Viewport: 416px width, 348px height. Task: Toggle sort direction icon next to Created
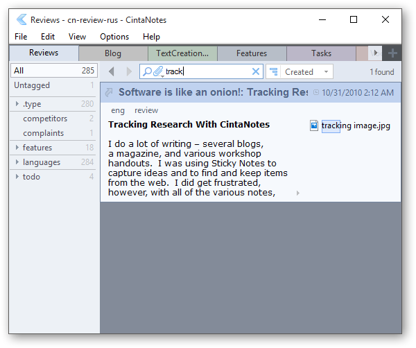(273, 71)
